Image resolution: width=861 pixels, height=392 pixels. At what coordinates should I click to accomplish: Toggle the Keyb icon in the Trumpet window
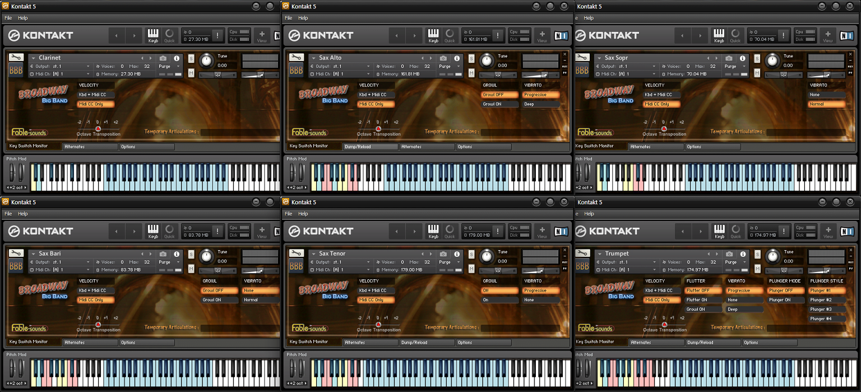point(719,231)
